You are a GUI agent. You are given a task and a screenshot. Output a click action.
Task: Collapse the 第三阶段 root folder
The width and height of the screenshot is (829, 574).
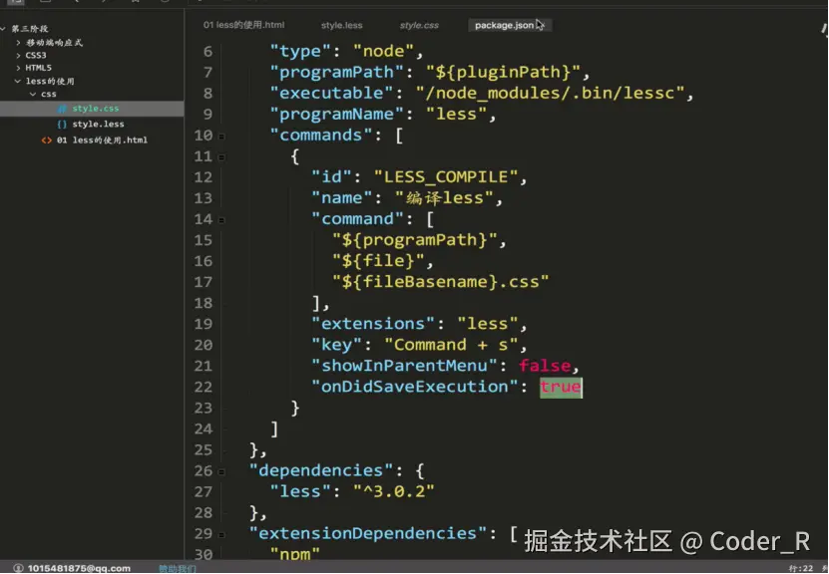pyautogui.click(x=4, y=29)
